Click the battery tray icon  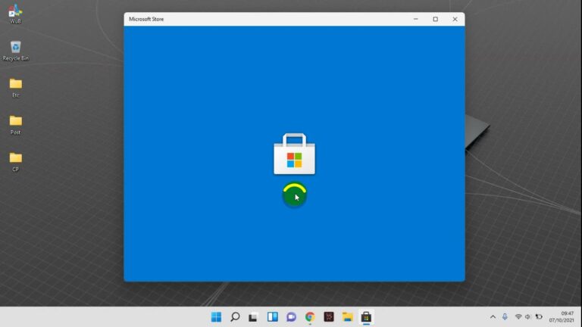point(539,316)
